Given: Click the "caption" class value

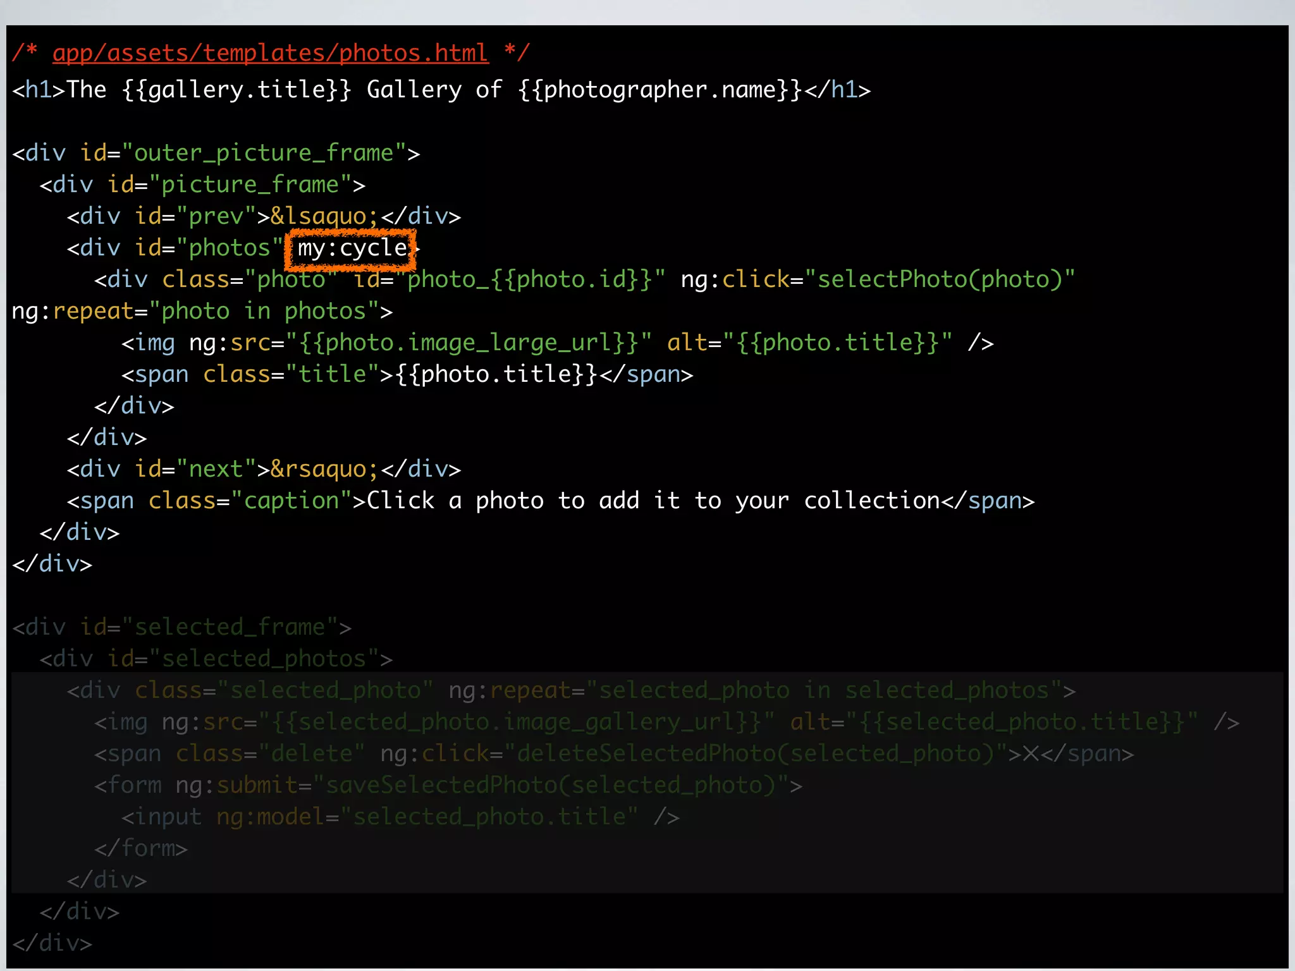Looking at the screenshot, I should 291,501.
